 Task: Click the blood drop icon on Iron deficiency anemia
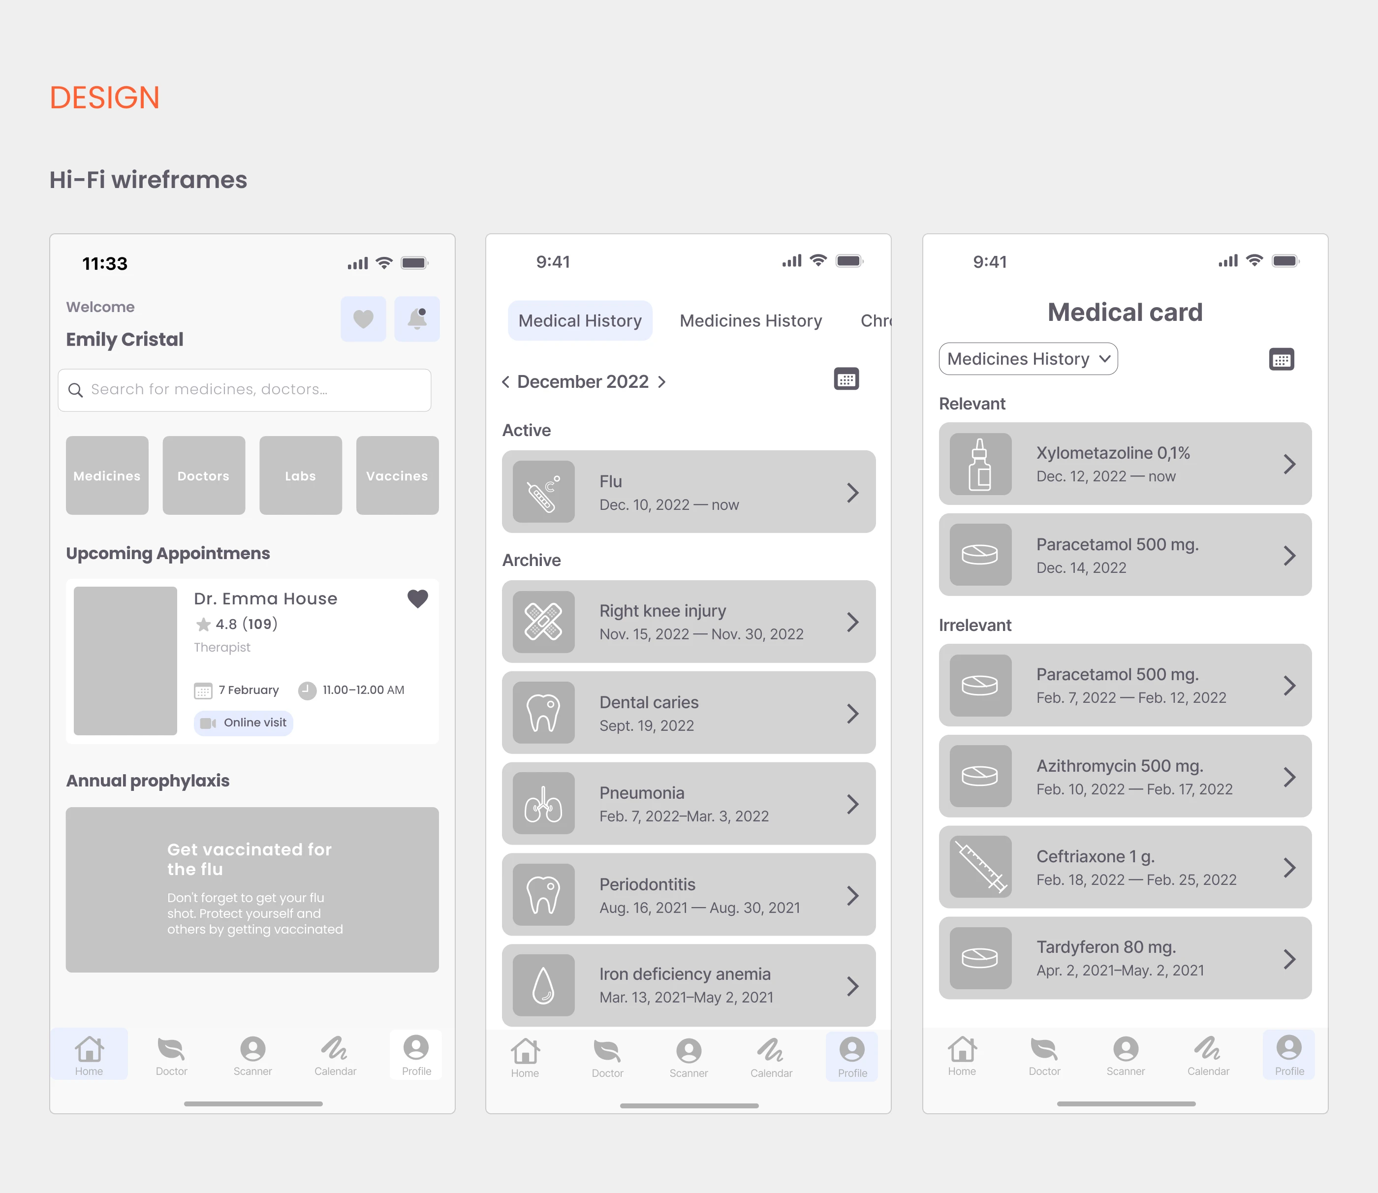543,985
